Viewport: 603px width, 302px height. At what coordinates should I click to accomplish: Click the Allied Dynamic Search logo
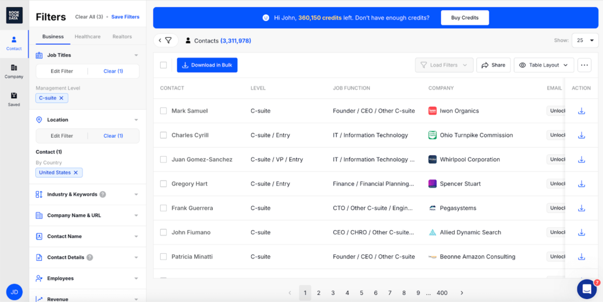coord(432,233)
